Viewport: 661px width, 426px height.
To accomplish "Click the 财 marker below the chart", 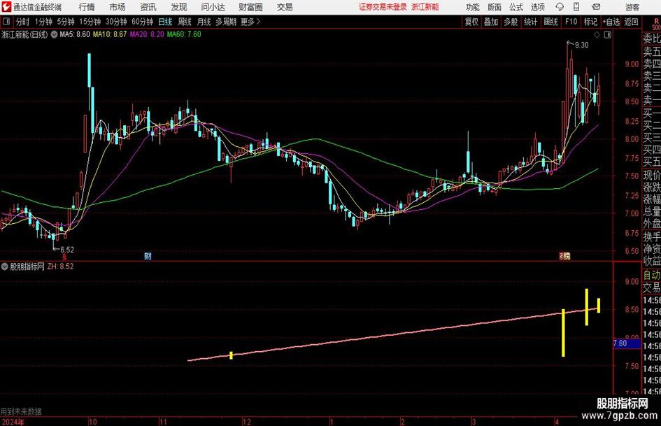I will coord(148,256).
